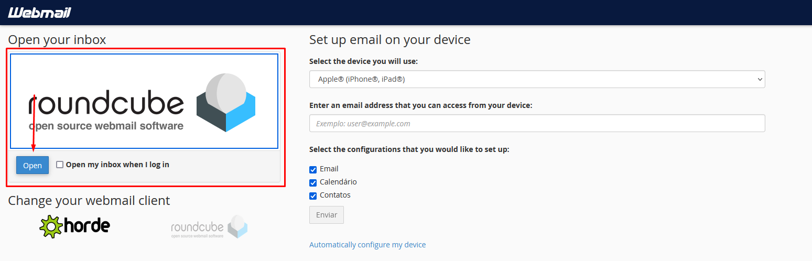Select the black horde wordmark text
This screenshot has height=261, width=812.
(x=87, y=226)
